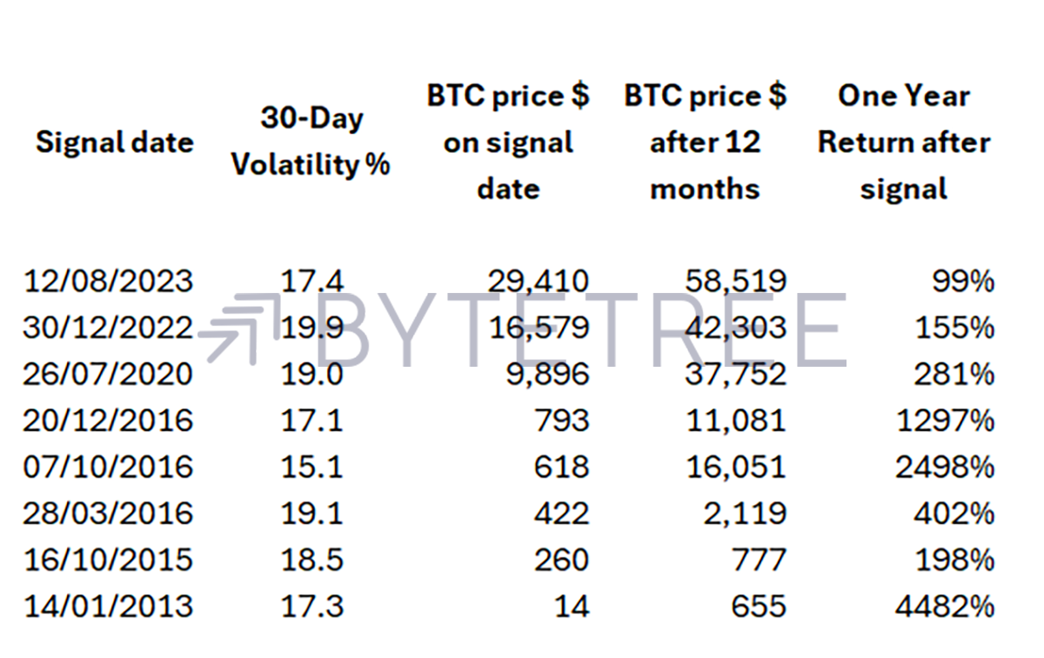This screenshot has height=658, width=1044.
Task: Select BTC price on signal date header
Action: tap(508, 142)
